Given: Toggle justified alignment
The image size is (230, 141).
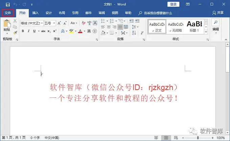Looking at the screenshot, I should coord(120,27).
